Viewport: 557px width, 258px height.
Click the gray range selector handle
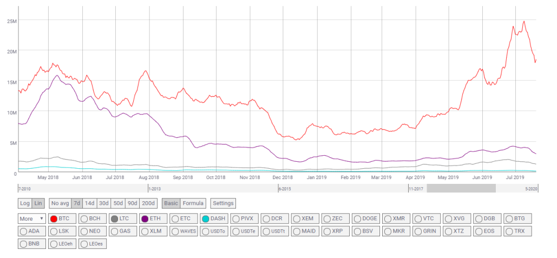tap(461, 188)
